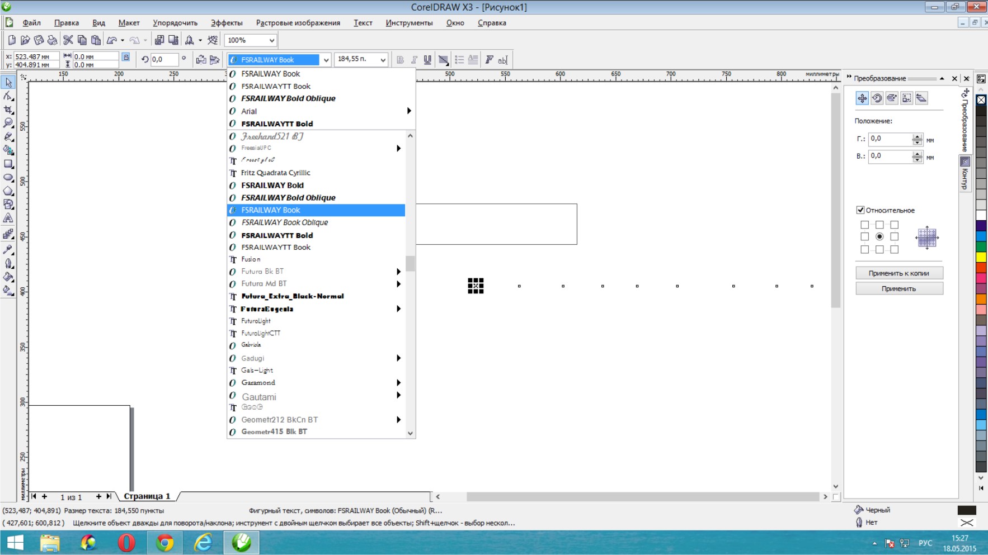Screen dimensions: 988x555
Task: Select the center anchor radio button
Action: 879,237
